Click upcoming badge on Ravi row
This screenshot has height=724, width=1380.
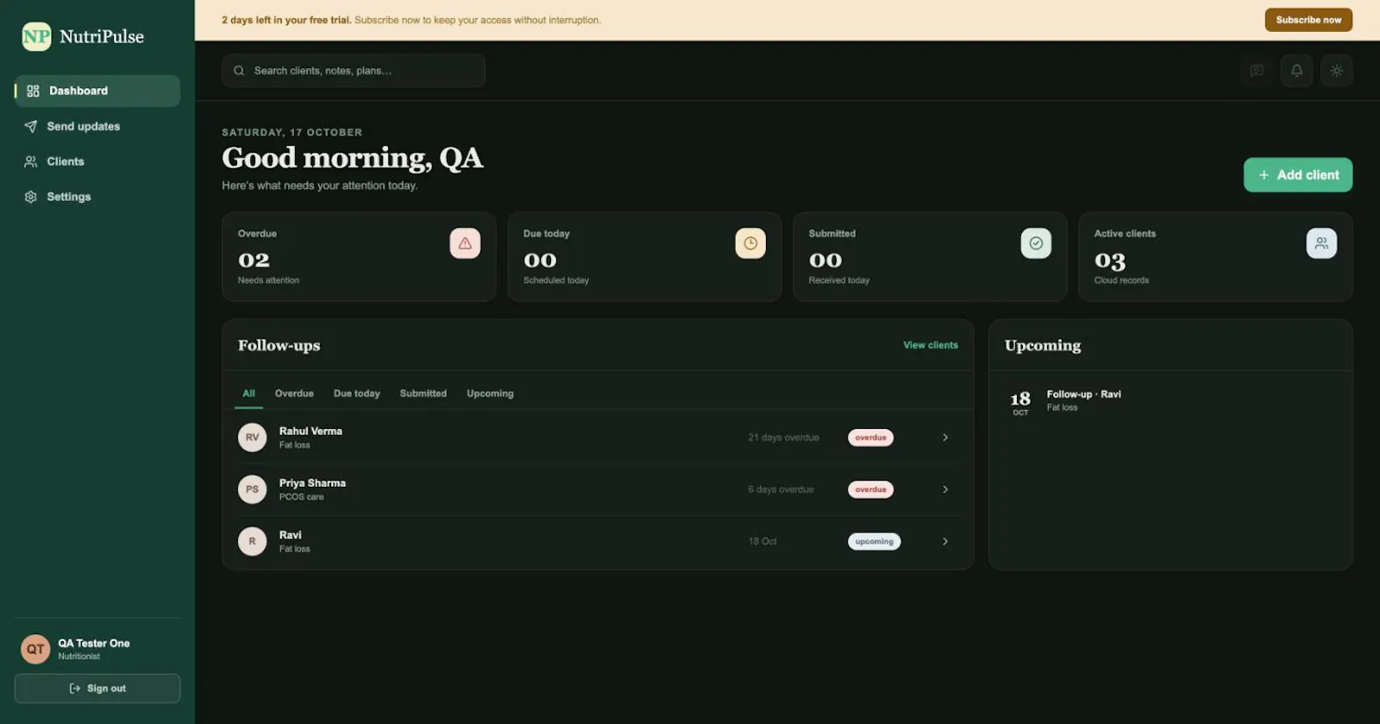click(x=874, y=541)
